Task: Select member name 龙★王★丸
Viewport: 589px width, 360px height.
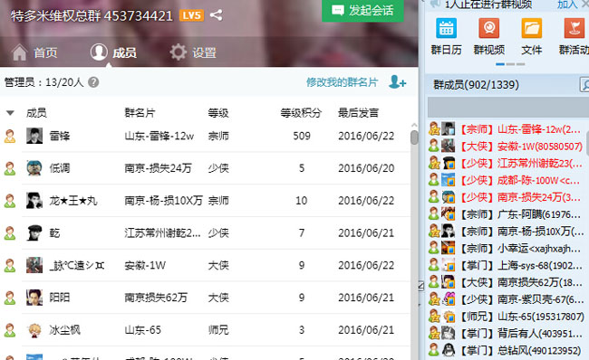Action: click(x=73, y=201)
